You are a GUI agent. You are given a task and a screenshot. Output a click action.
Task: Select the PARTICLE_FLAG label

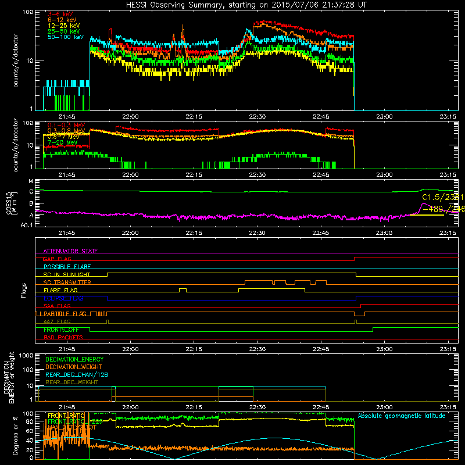tap(65, 314)
